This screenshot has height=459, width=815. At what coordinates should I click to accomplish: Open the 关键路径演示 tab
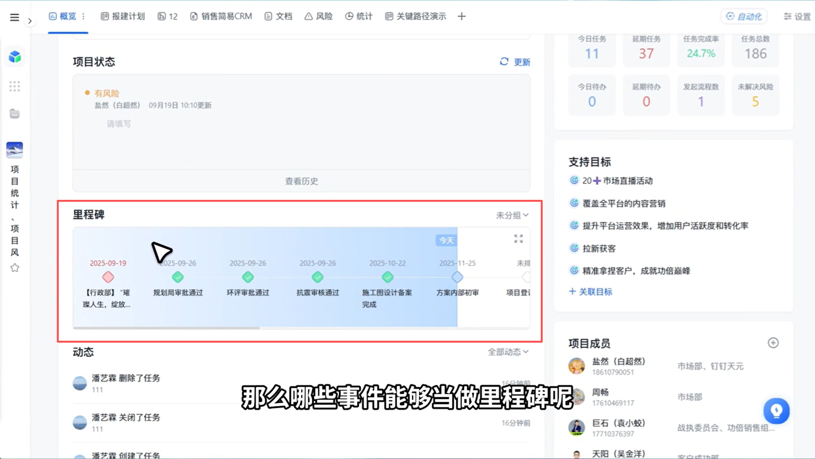coord(416,16)
